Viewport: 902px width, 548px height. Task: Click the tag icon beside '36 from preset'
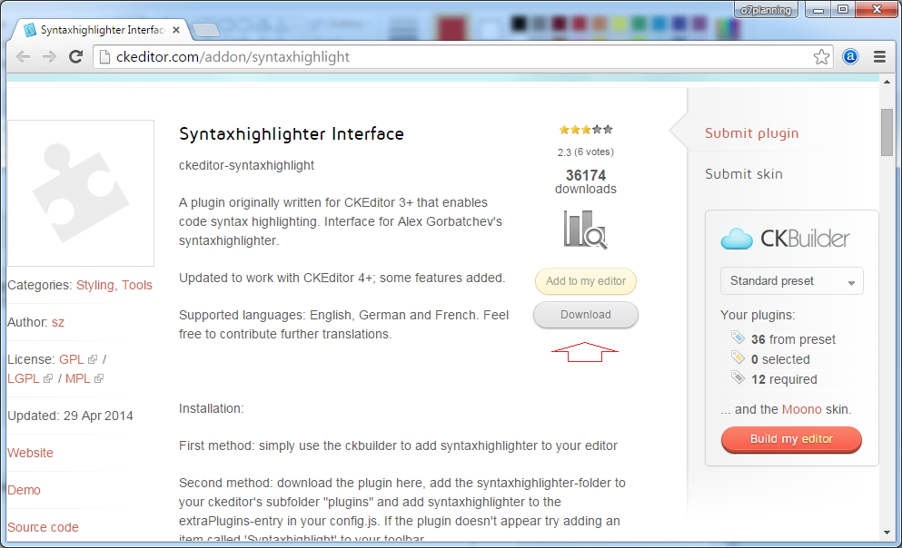(738, 338)
